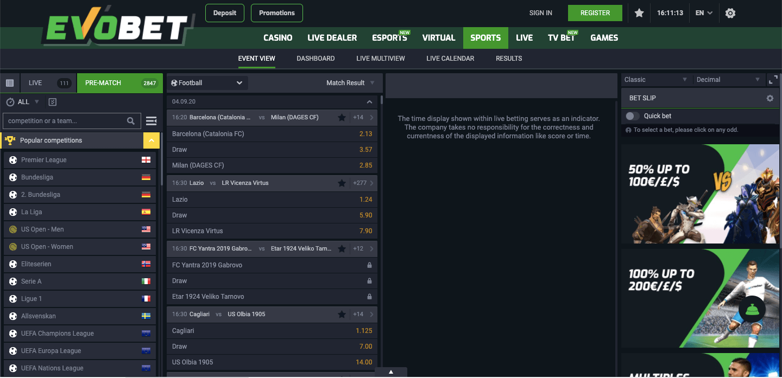The image size is (782, 378).
Task: Select the PRE-MATCH 2847 tab
Action: coord(120,83)
